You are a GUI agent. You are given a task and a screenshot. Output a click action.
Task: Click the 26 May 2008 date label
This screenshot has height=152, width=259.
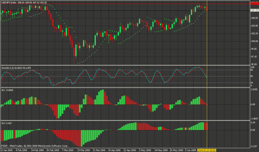click(x=176, y=150)
